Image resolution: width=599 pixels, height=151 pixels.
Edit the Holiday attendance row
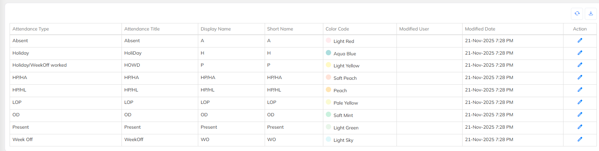tap(580, 53)
